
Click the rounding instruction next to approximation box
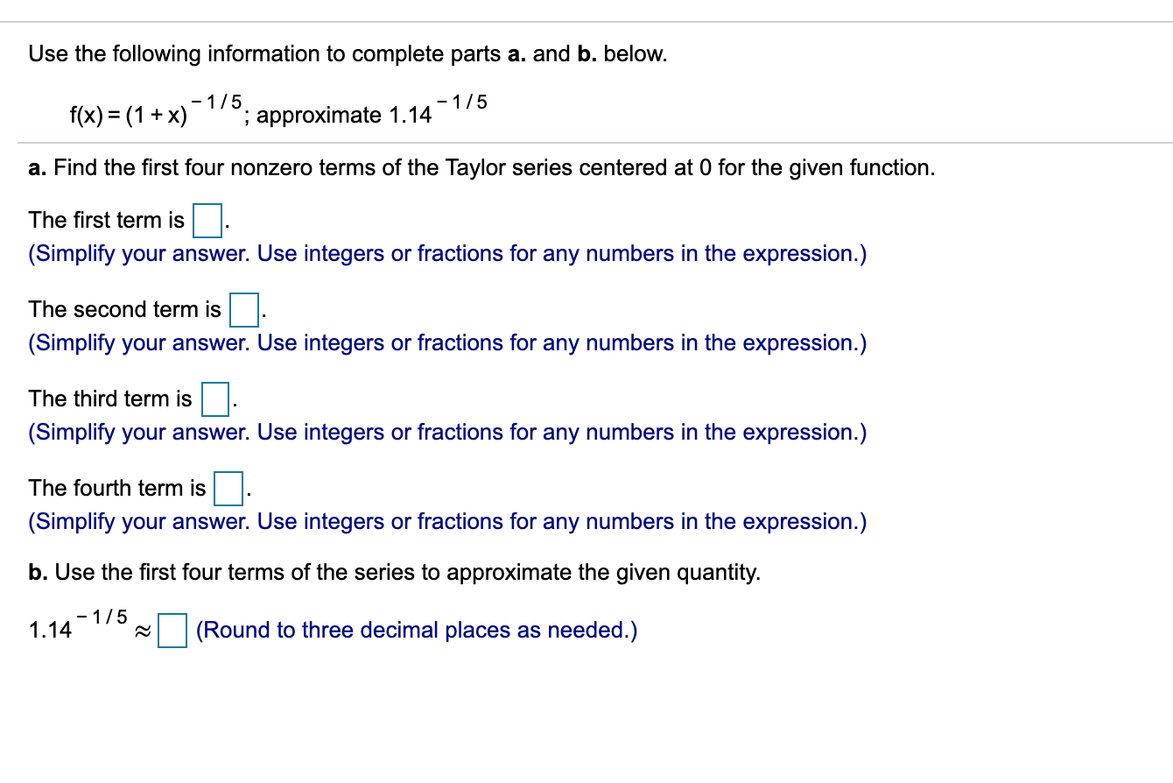pos(417,630)
